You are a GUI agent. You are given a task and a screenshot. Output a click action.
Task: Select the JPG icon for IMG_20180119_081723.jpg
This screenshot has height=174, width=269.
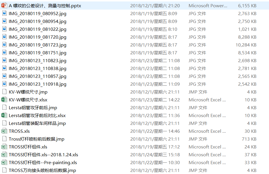coord(4,45)
